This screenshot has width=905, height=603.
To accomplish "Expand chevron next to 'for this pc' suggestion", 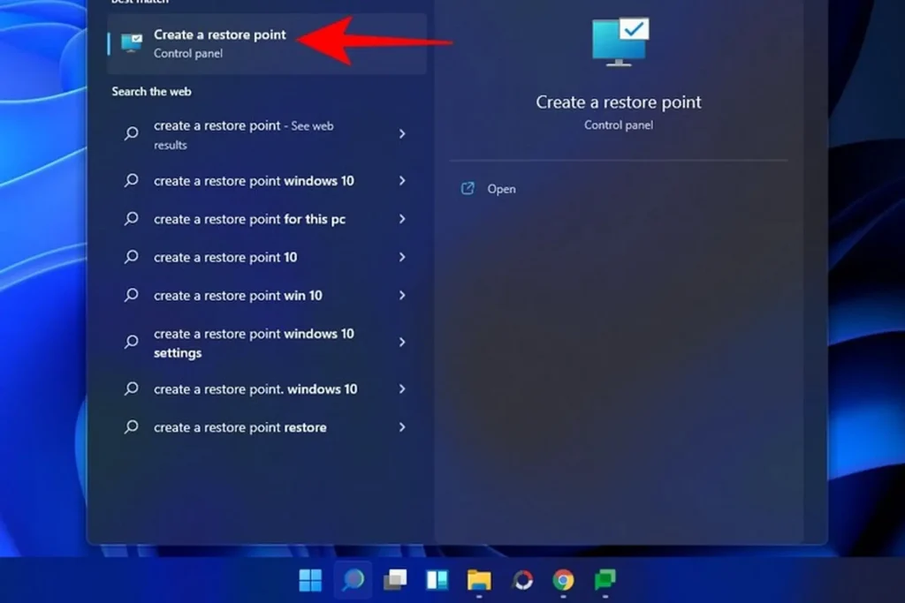I will point(402,219).
